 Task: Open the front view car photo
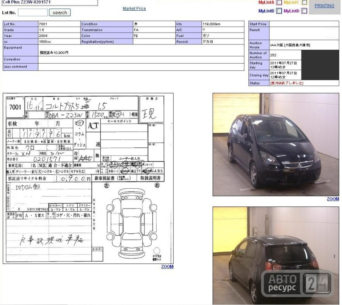(276, 145)
